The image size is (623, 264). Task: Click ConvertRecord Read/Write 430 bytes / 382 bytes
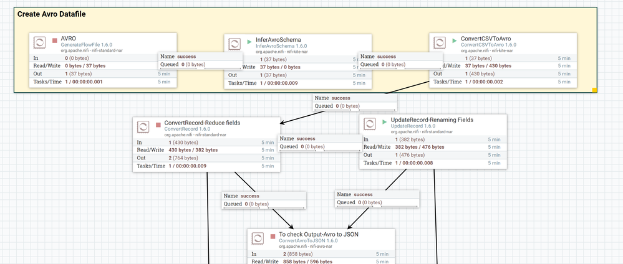(x=193, y=150)
